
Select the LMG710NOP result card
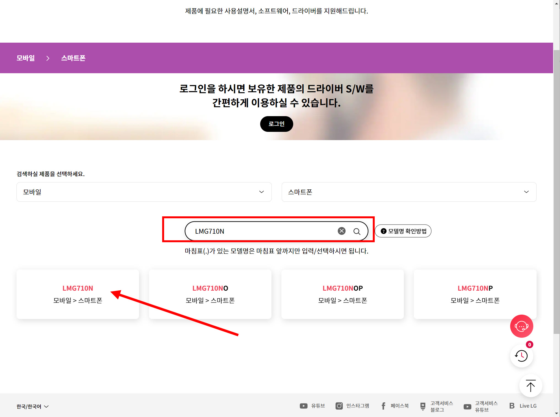coord(342,294)
